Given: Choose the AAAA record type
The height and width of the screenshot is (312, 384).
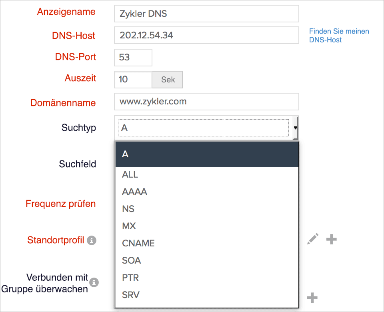Looking at the screenshot, I should 134,192.
